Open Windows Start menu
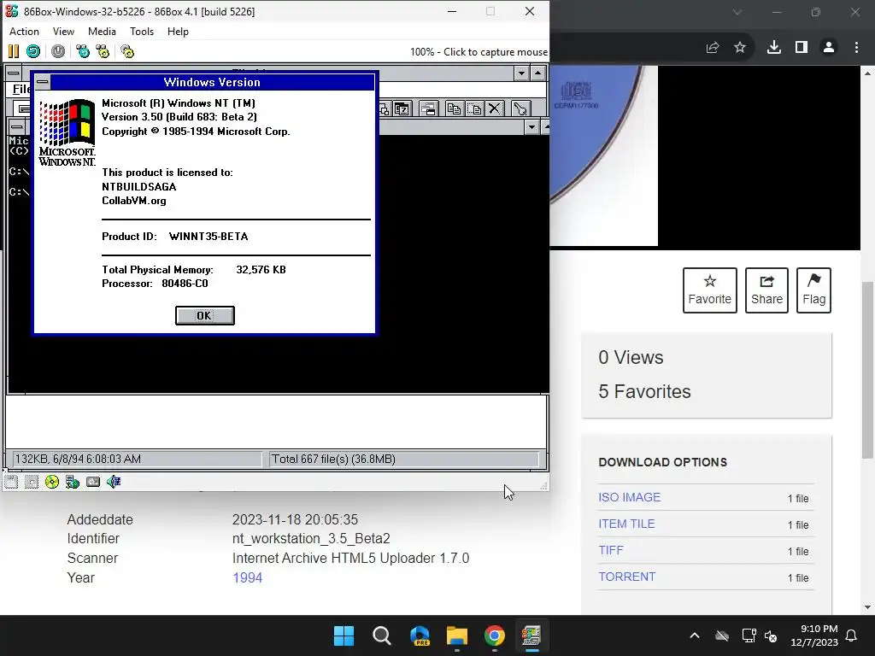This screenshot has height=656, width=875. [344, 635]
